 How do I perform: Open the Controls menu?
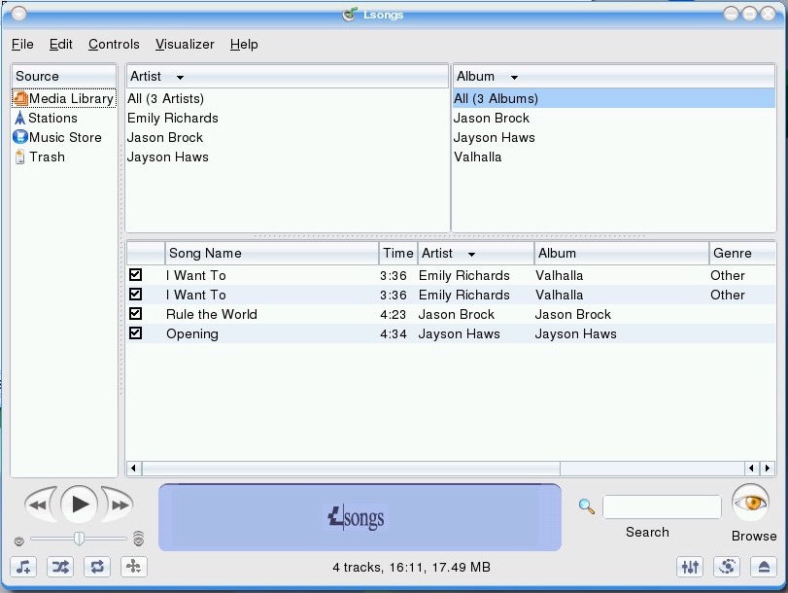[x=114, y=44]
